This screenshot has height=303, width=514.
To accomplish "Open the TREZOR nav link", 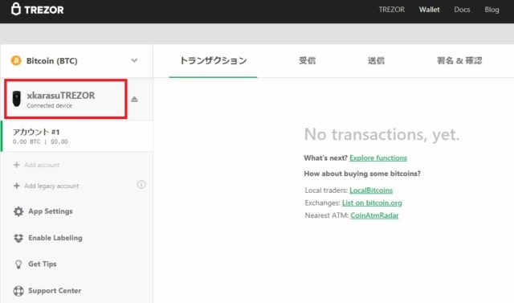I will pyautogui.click(x=392, y=10).
